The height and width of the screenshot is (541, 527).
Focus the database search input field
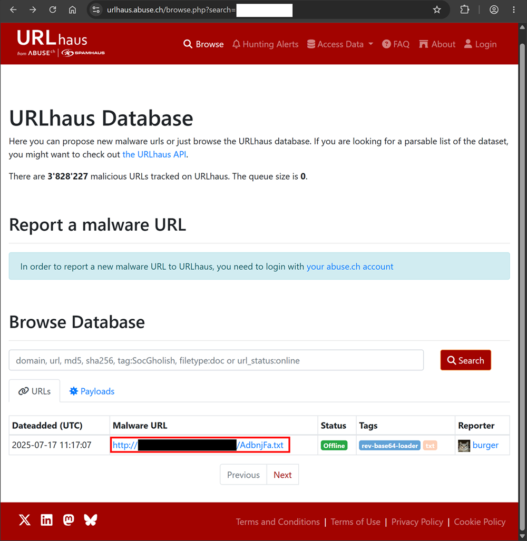216,360
